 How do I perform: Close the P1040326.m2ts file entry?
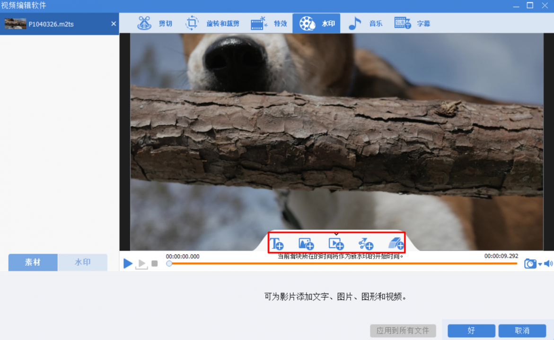coord(114,24)
